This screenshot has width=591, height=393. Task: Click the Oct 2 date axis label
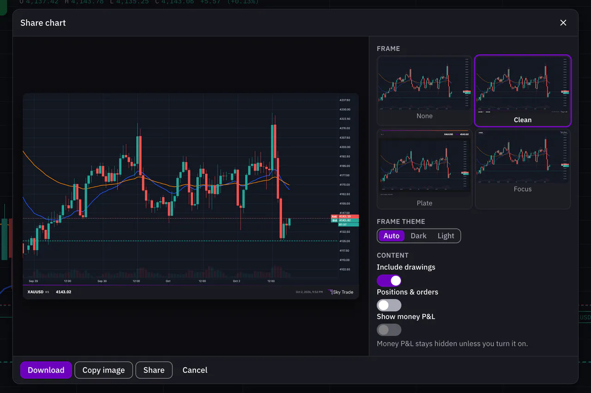237,281
